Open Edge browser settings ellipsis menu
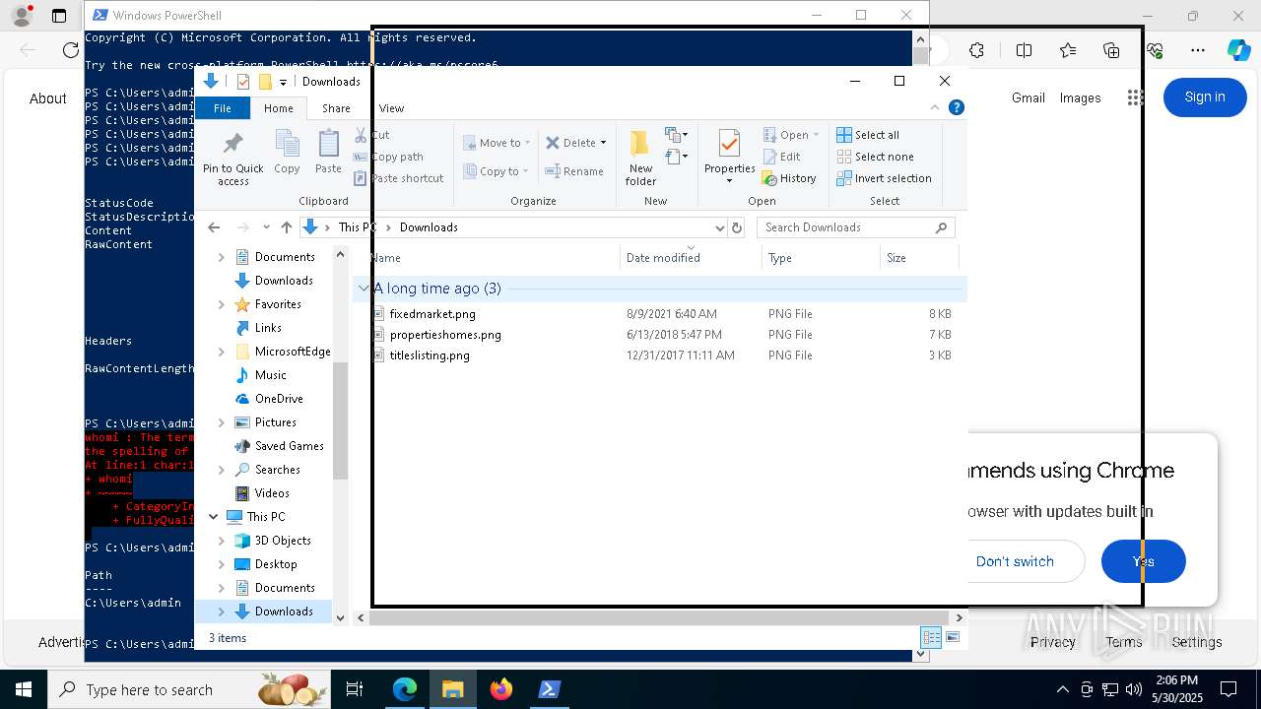The width and height of the screenshot is (1261, 709). 1198,50
